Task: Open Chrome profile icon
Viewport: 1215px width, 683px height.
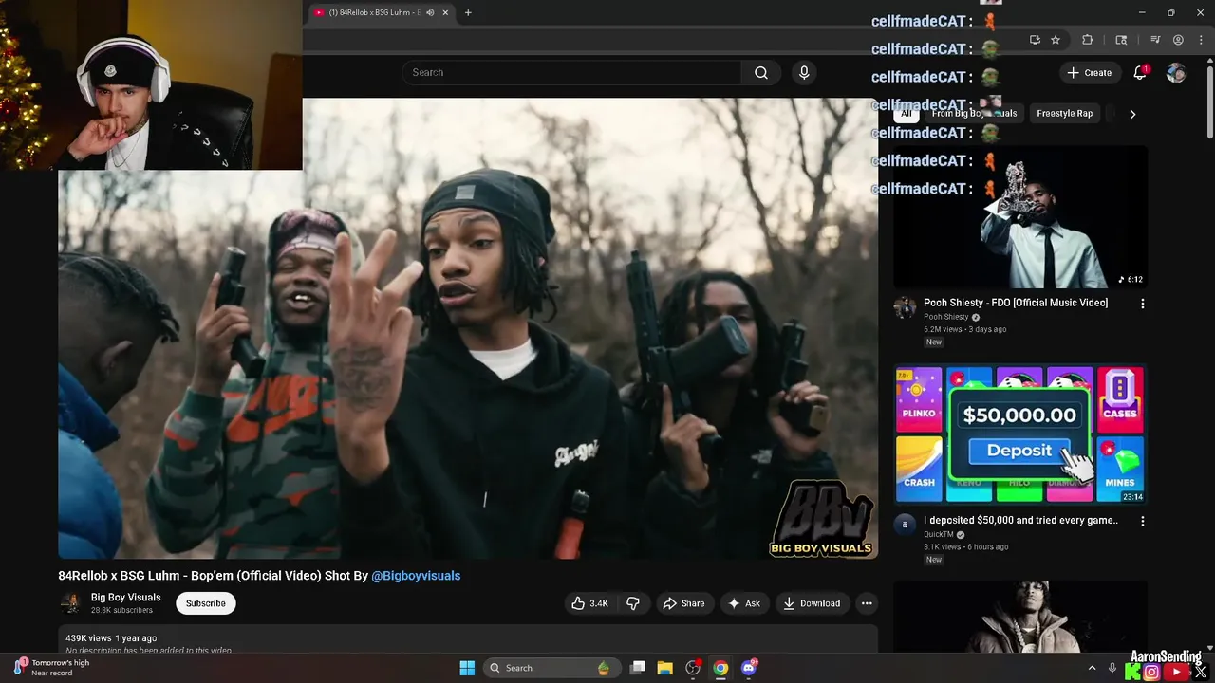Action: pyautogui.click(x=1178, y=40)
